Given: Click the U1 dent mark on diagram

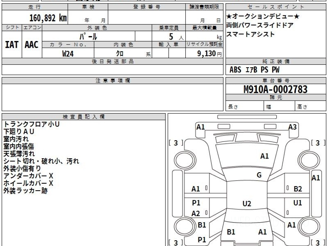Looking at the screenshot, I should coord(298,203).
